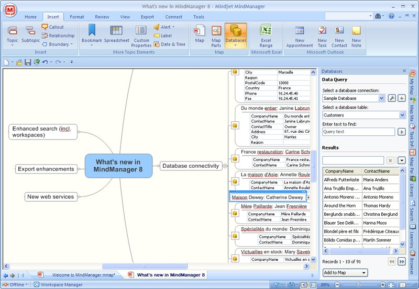Expand the Customers database table dropdown
The image size is (419, 289).
(402, 115)
